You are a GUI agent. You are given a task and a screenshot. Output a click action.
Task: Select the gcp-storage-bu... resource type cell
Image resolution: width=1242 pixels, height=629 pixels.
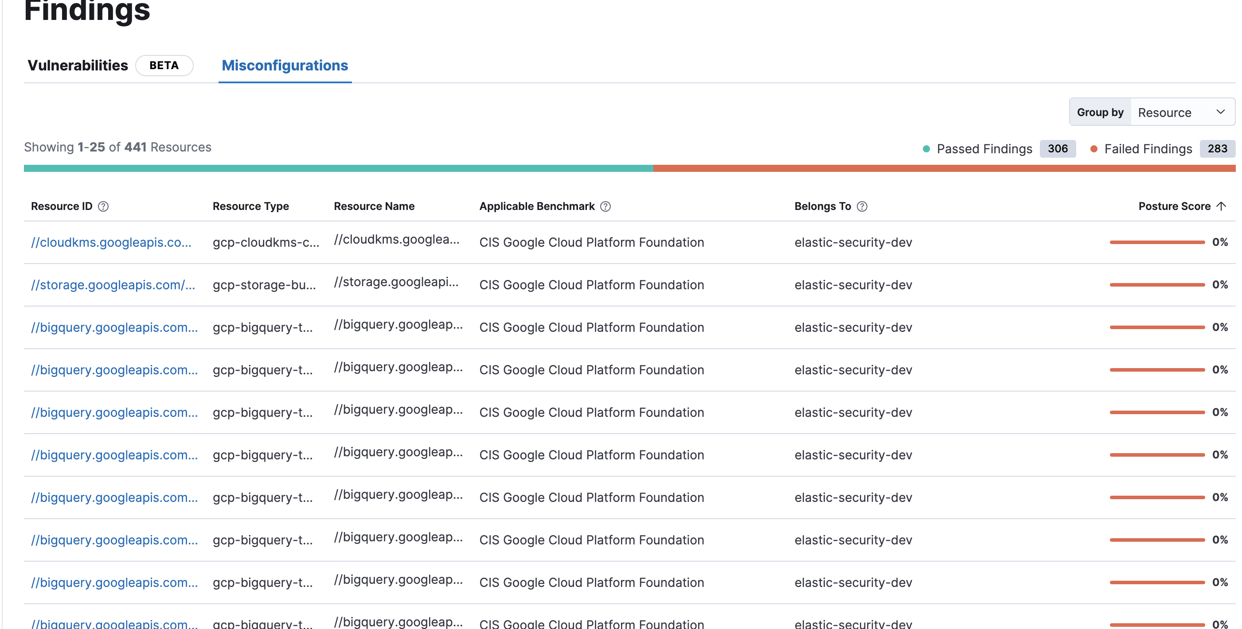[264, 285]
